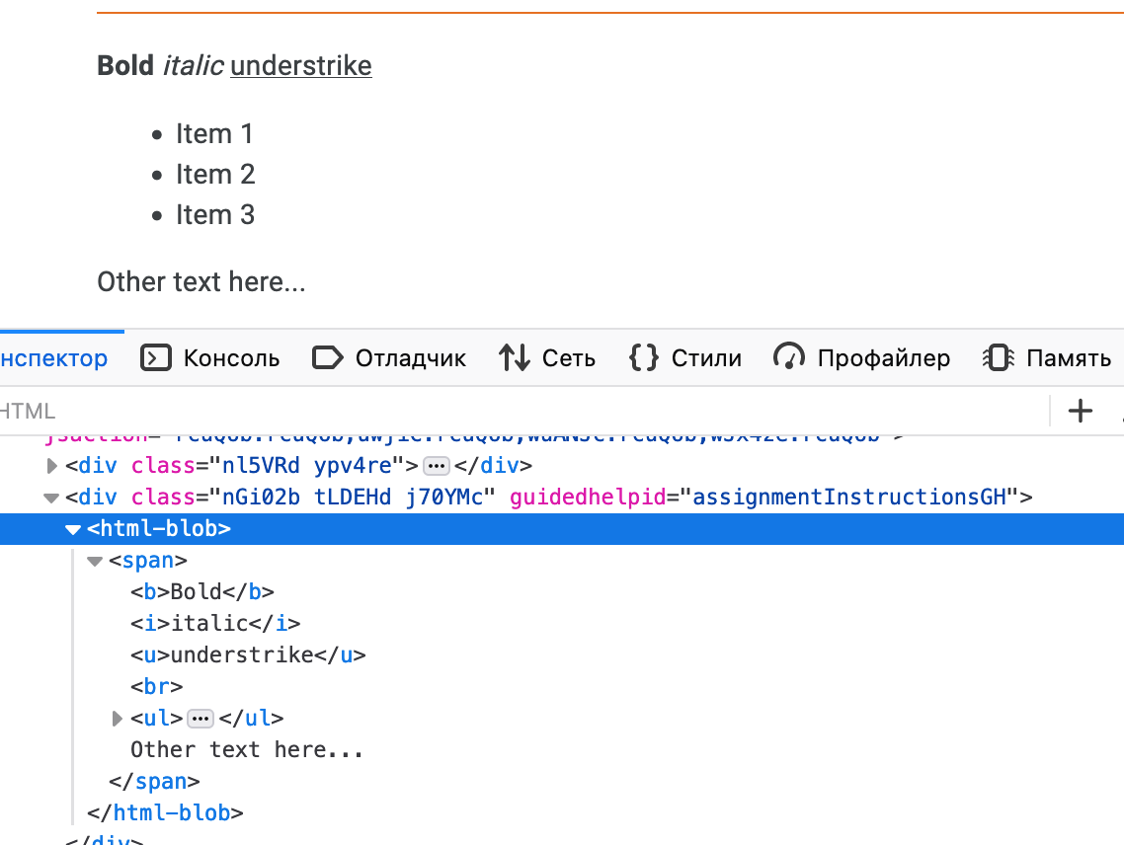Click the Профайлер gauge icon
1124x845 pixels.
(x=789, y=357)
